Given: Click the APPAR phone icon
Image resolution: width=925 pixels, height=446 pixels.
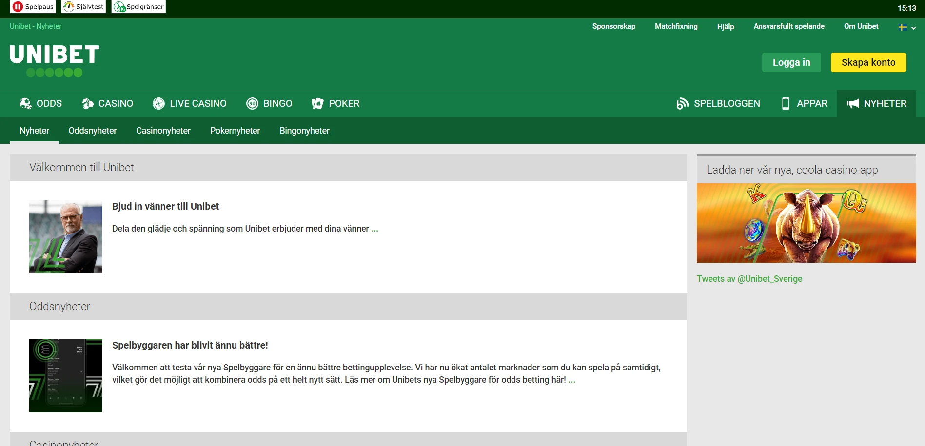Looking at the screenshot, I should pos(786,103).
